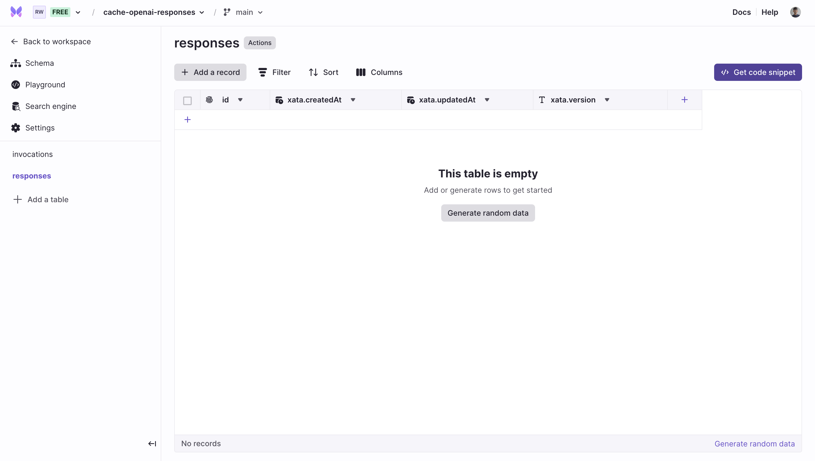
Task: Open the id column dropdown arrow
Action: pyautogui.click(x=240, y=100)
